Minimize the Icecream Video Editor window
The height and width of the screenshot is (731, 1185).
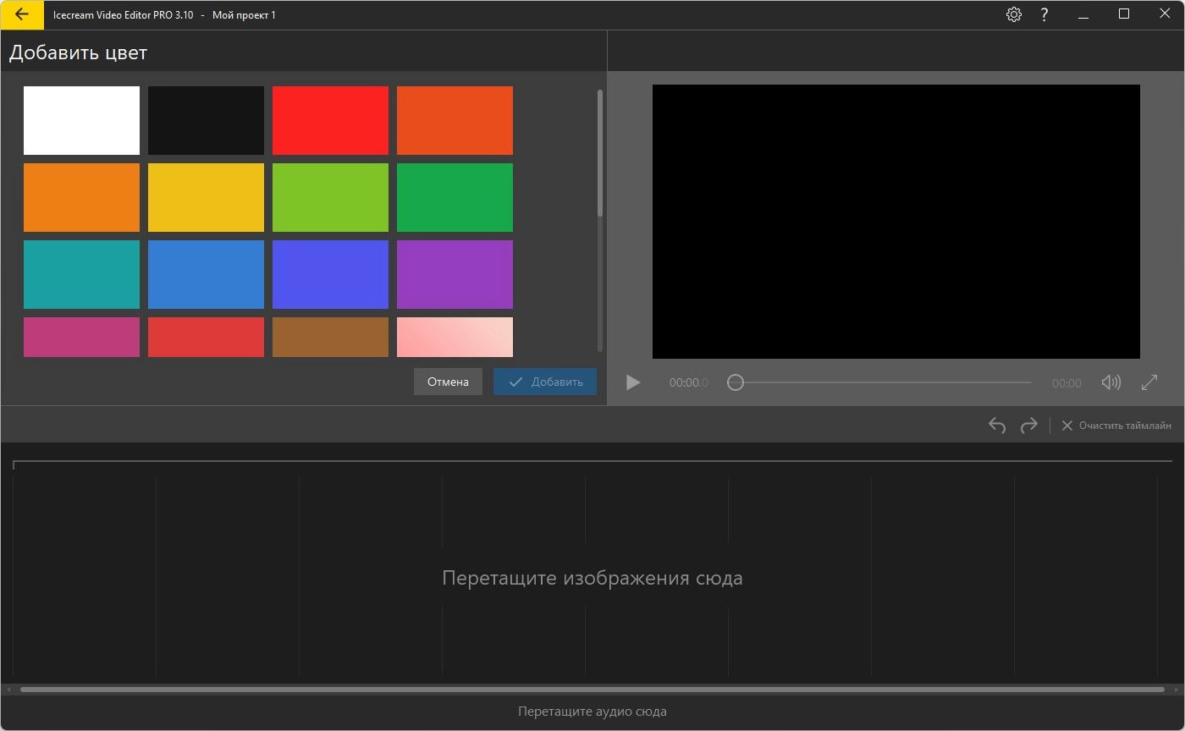(1083, 14)
